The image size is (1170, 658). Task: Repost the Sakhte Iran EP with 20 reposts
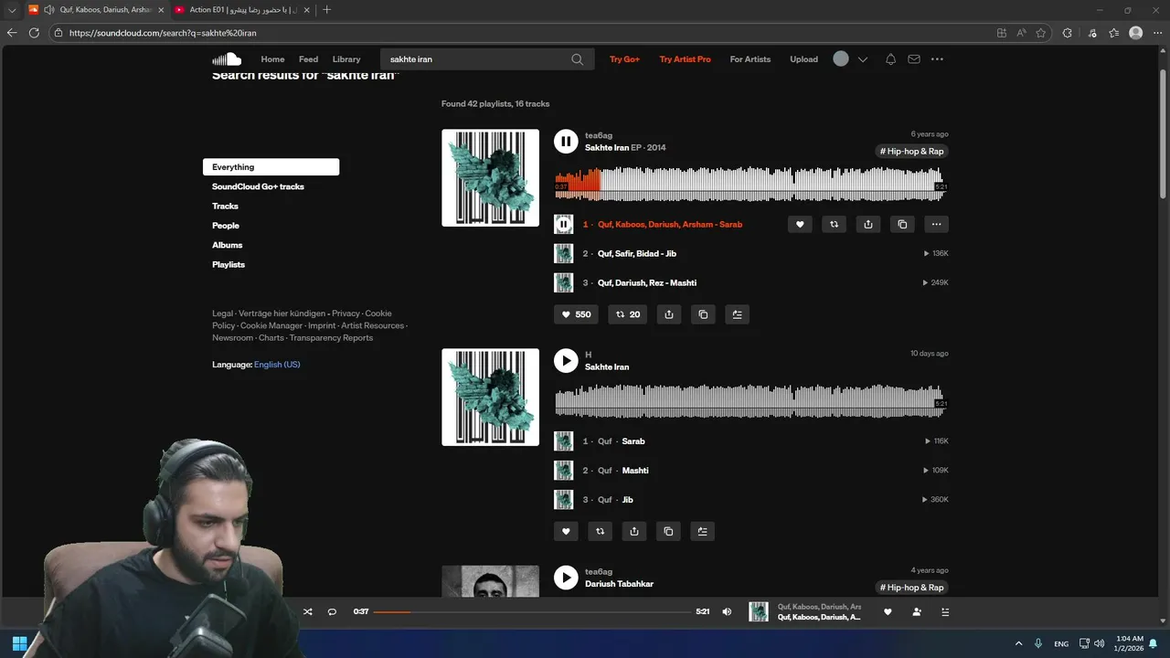tap(628, 314)
